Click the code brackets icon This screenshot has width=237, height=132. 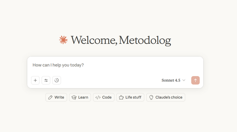click(x=98, y=97)
